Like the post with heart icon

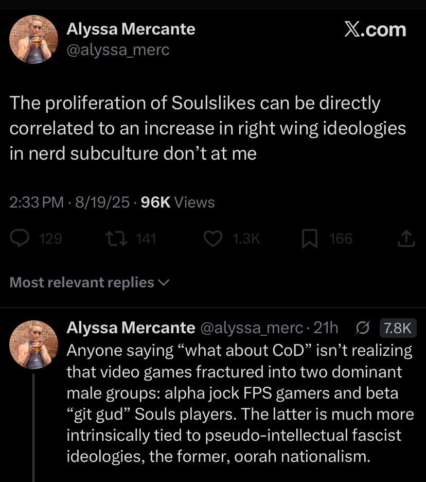click(213, 238)
